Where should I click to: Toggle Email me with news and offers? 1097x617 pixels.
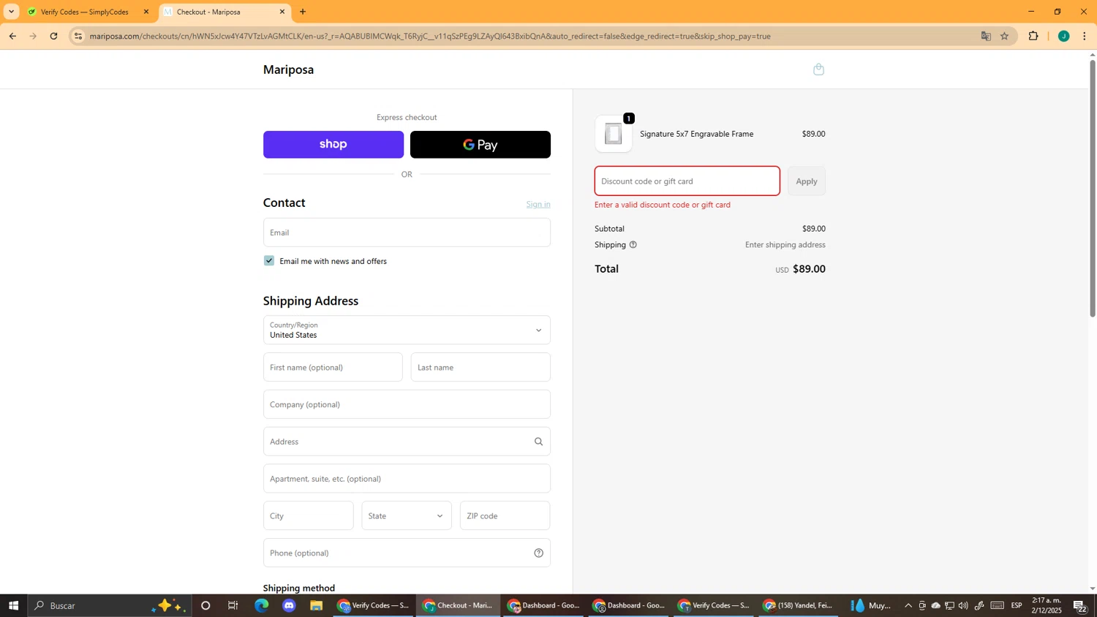[x=269, y=261]
